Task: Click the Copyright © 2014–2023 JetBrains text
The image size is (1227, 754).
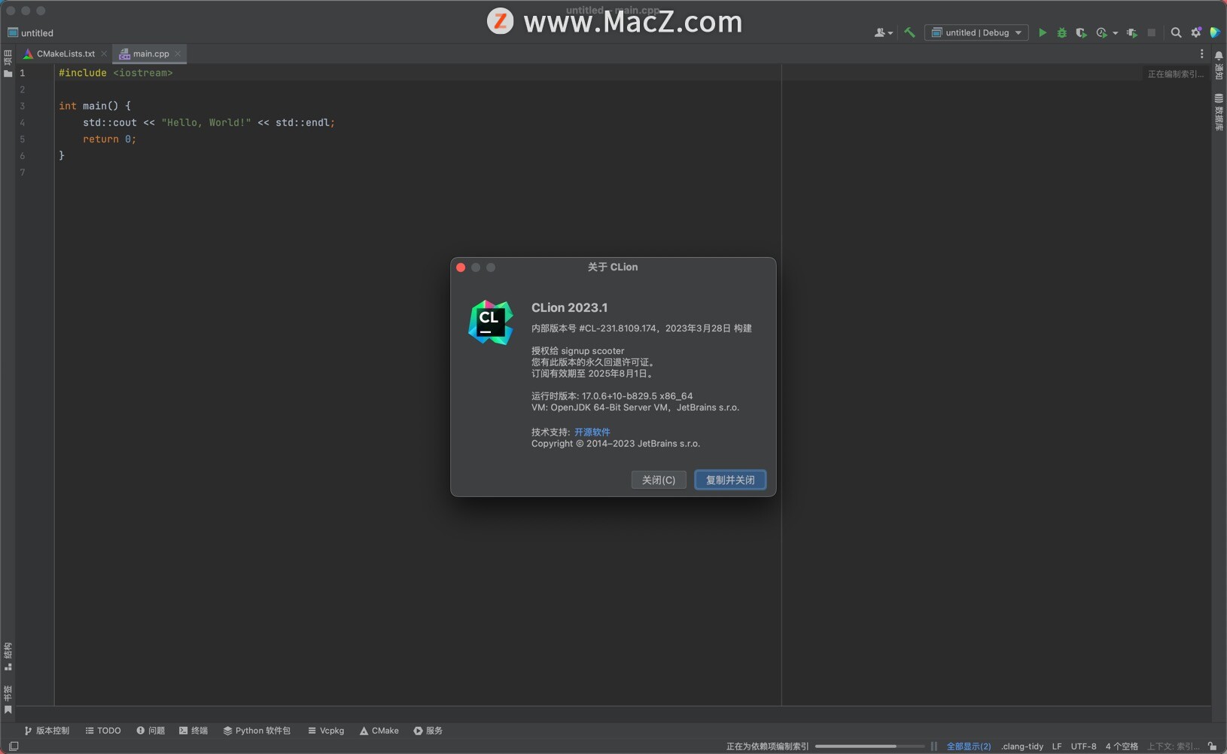Action: [x=616, y=444]
